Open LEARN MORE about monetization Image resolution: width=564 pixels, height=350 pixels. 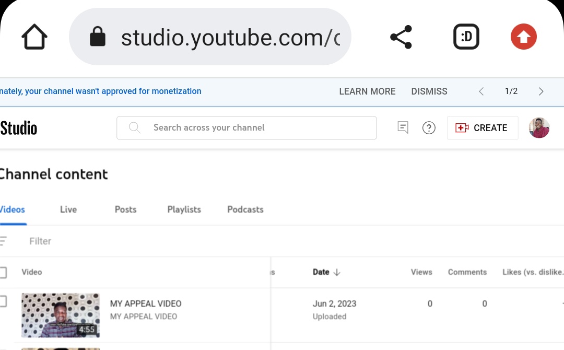pyautogui.click(x=367, y=91)
